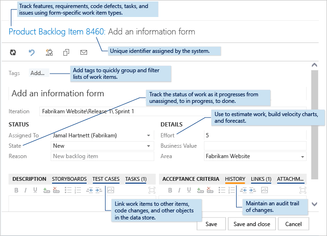
Task: Open the Links (1) tab
Action: click(x=261, y=179)
